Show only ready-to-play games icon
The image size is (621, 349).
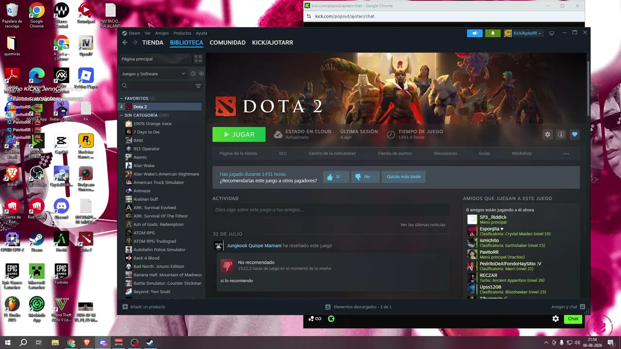[x=201, y=74]
